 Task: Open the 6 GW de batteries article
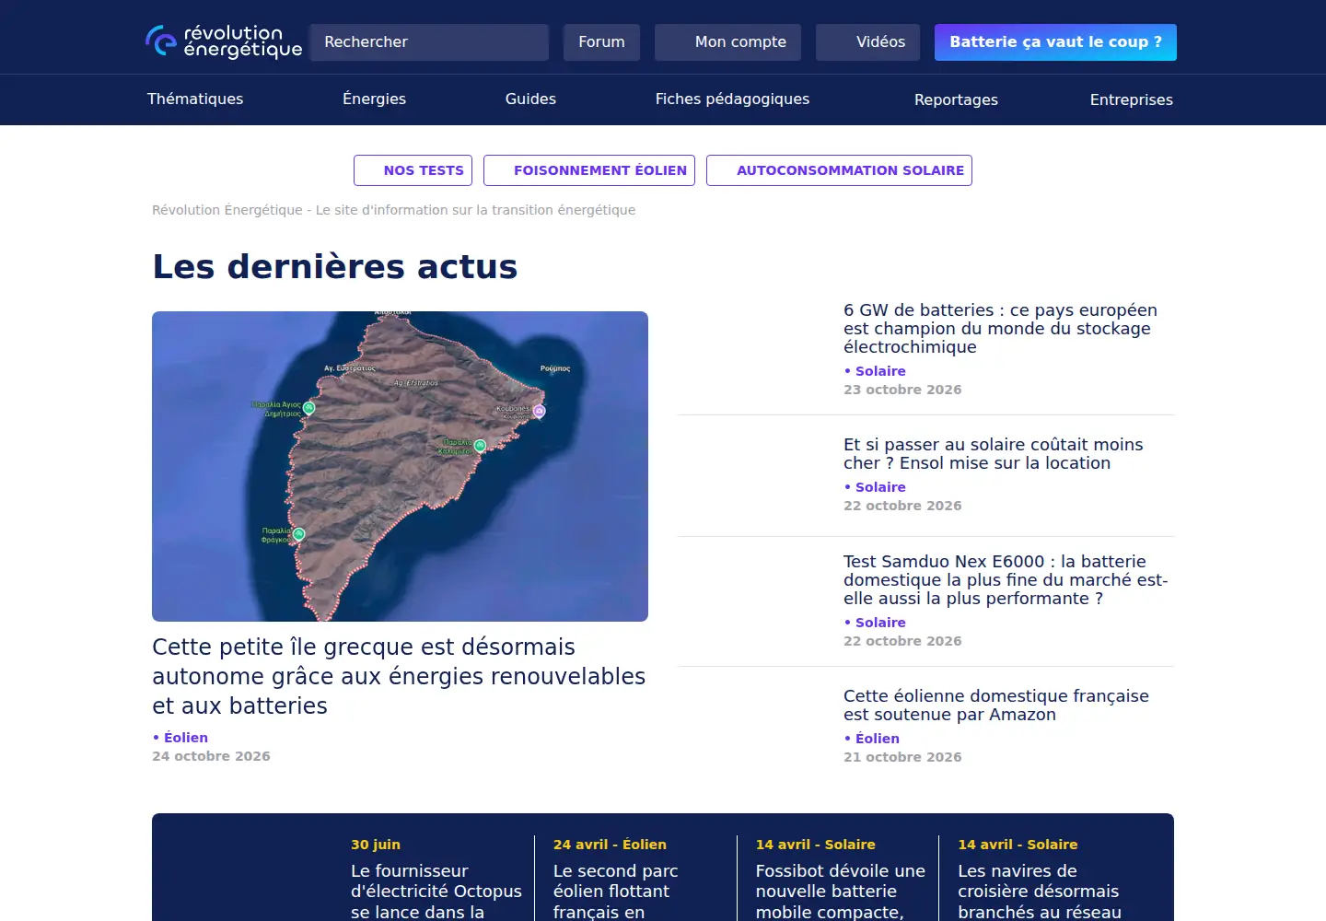pyautogui.click(x=1000, y=329)
